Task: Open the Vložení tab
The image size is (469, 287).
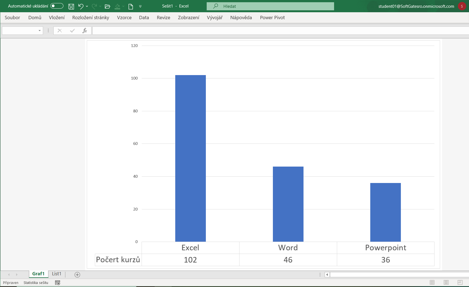Action: (x=57, y=18)
